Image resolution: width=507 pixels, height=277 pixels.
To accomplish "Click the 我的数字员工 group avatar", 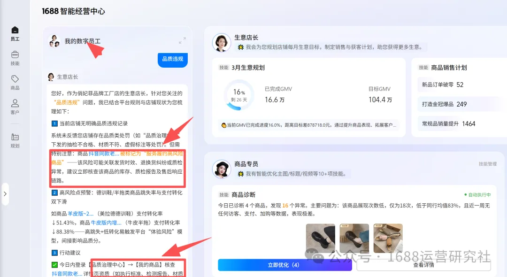I will click(x=54, y=41).
